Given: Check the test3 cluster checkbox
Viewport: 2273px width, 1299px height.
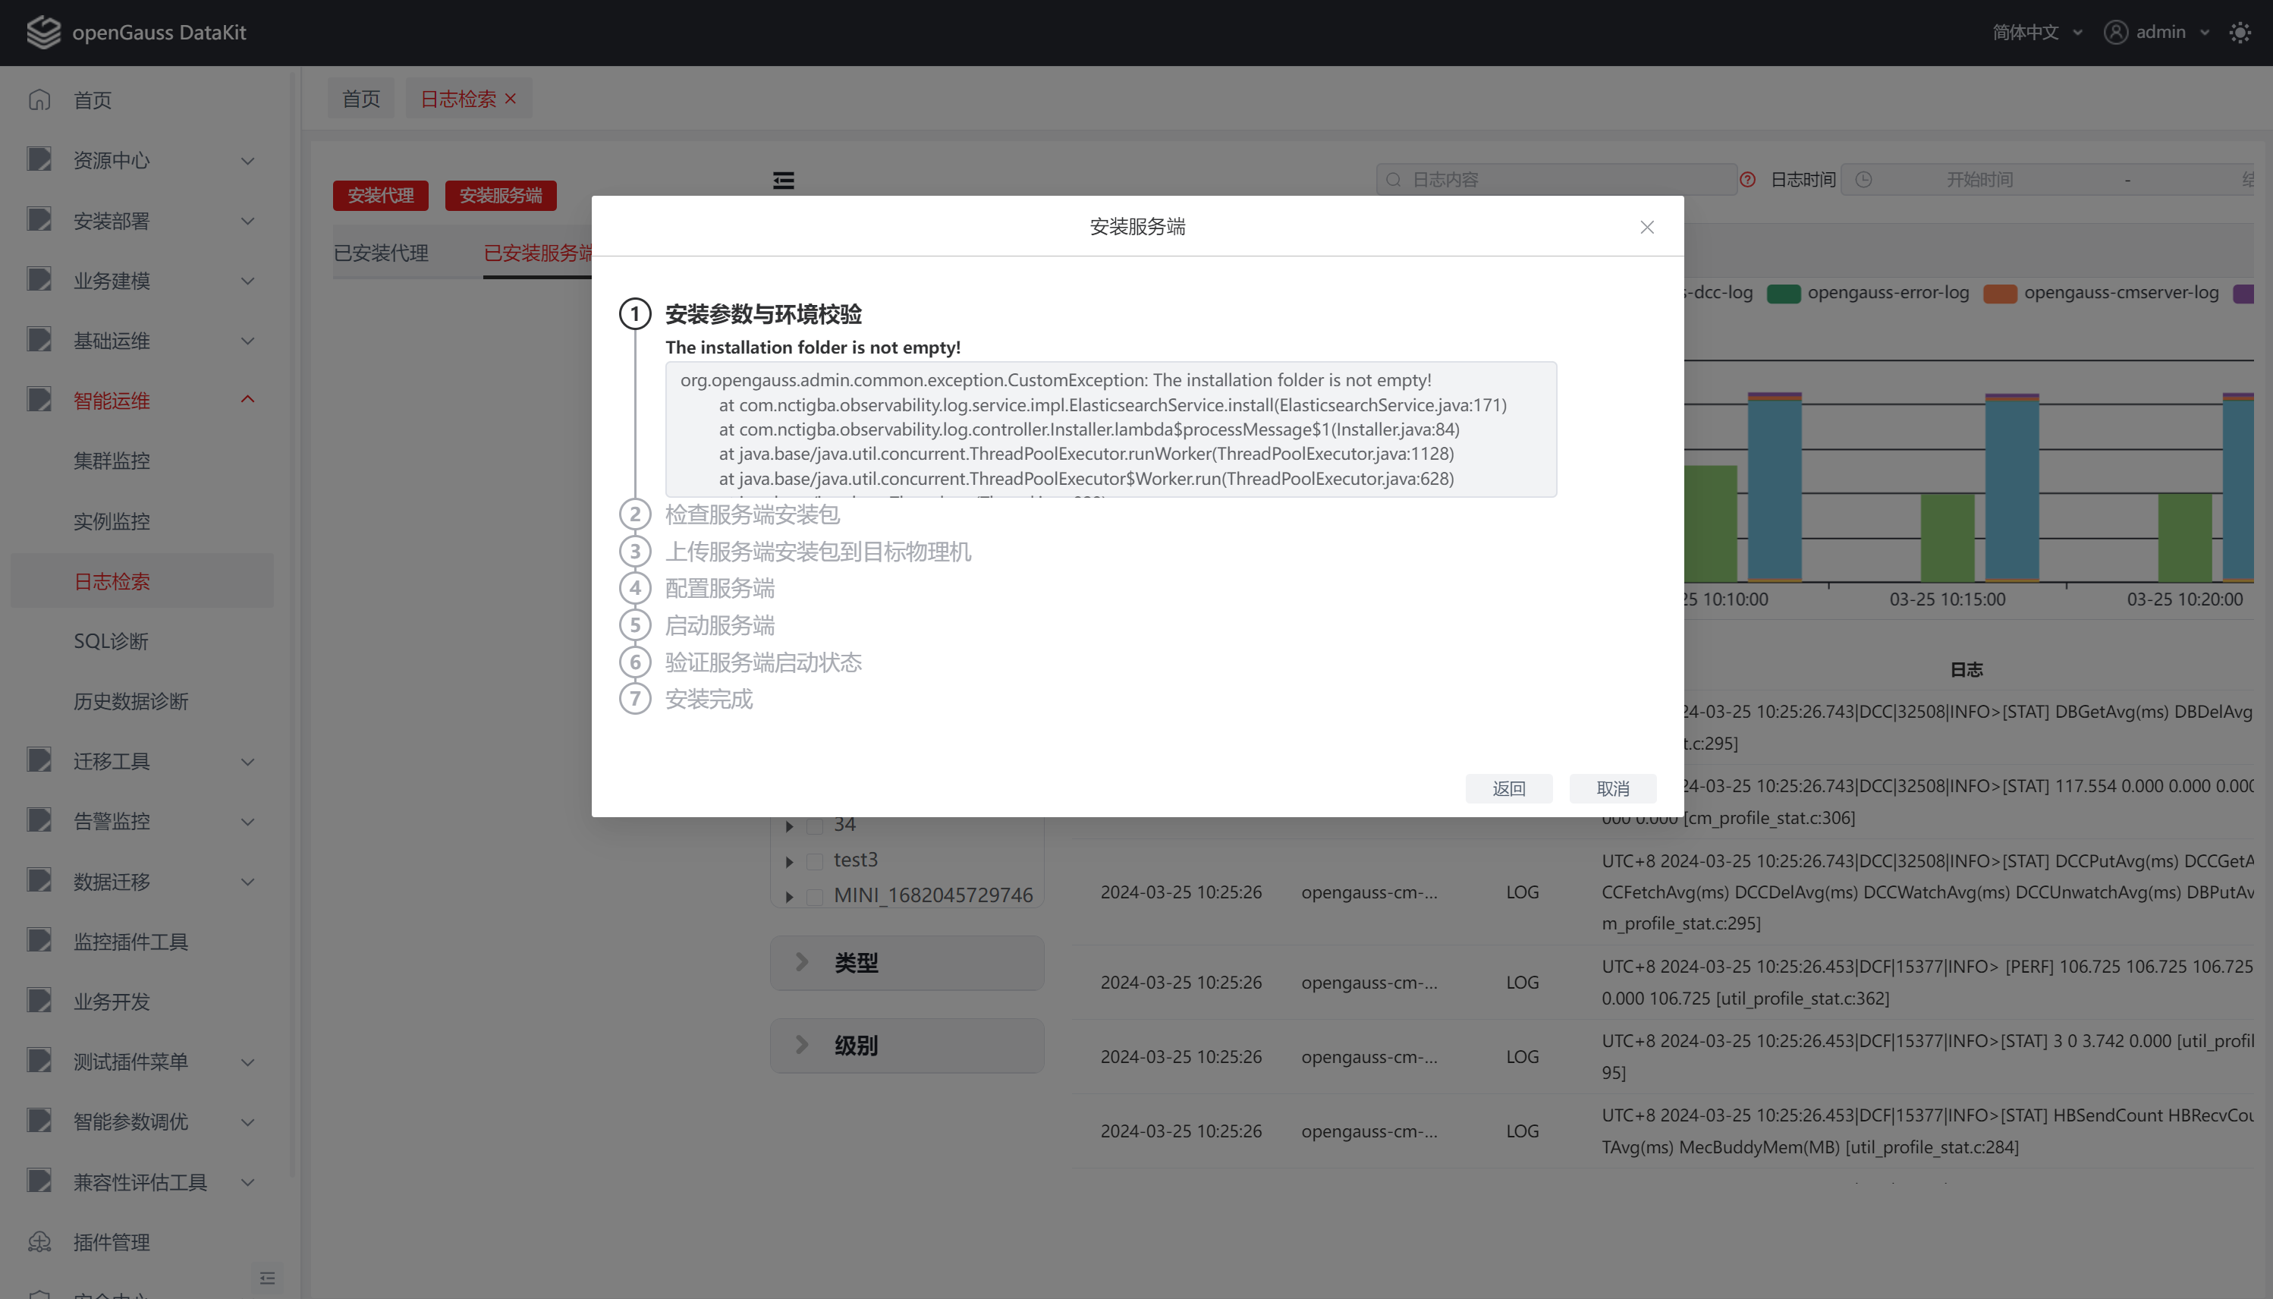Looking at the screenshot, I should [x=815, y=861].
